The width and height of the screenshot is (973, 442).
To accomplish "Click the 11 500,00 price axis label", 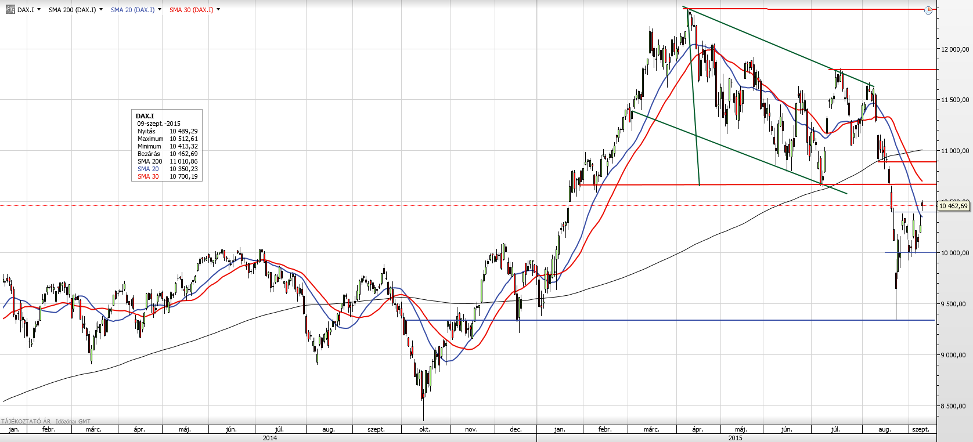I will point(955,100).
